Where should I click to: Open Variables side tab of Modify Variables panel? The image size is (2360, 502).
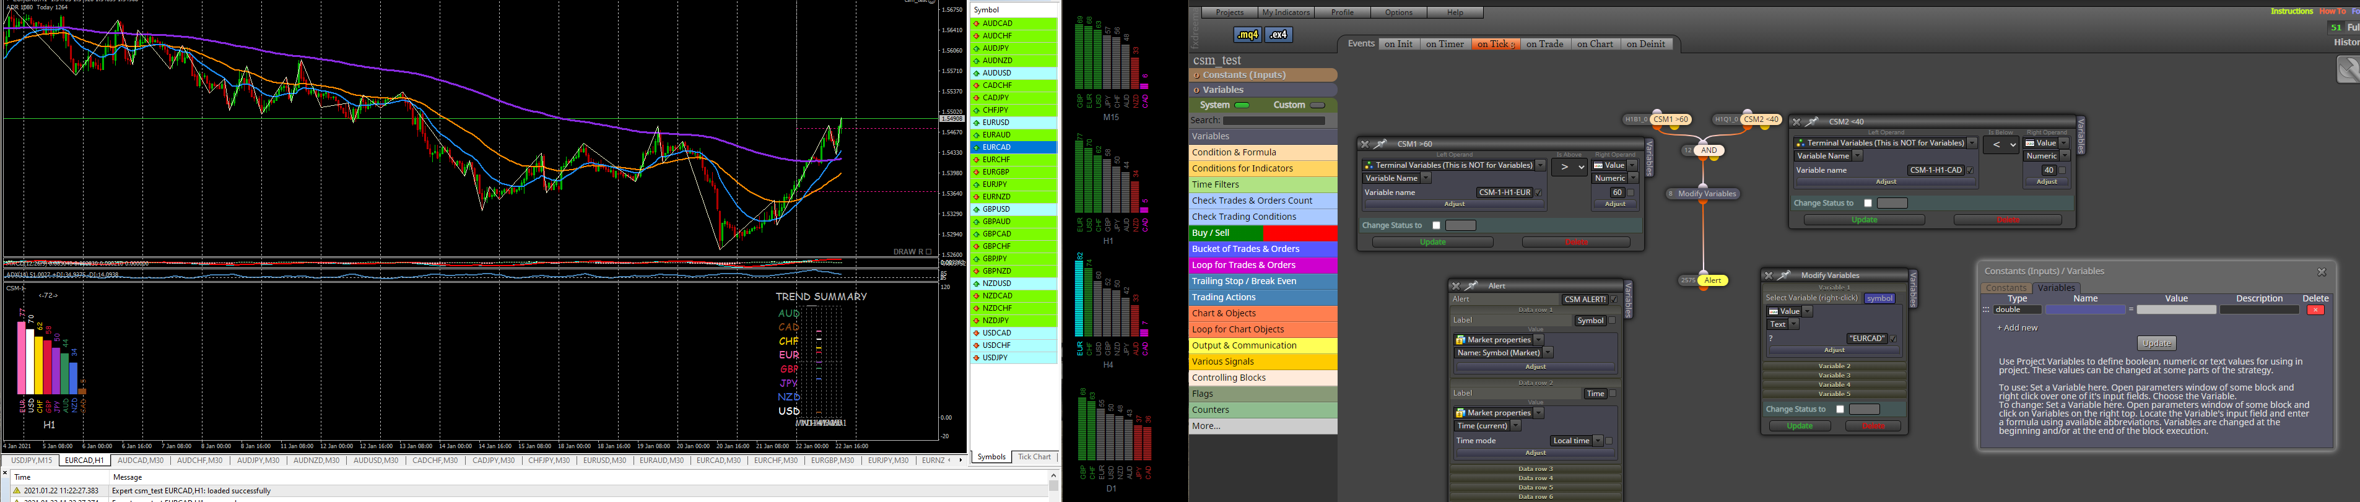click(1913, 290)
